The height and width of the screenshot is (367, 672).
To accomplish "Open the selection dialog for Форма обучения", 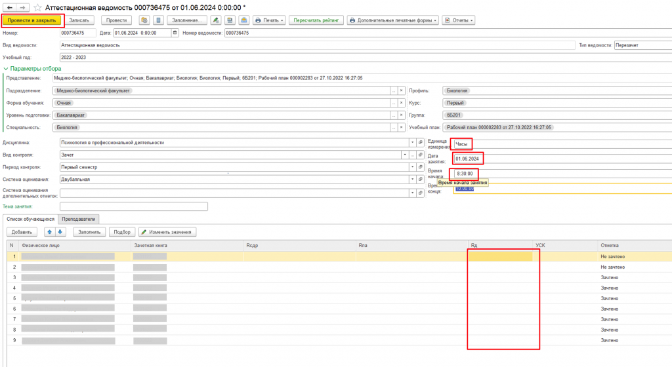I will (392, 103).
